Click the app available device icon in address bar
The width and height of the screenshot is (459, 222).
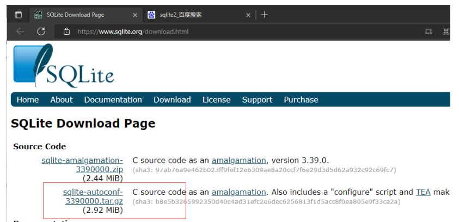point(429,31)
